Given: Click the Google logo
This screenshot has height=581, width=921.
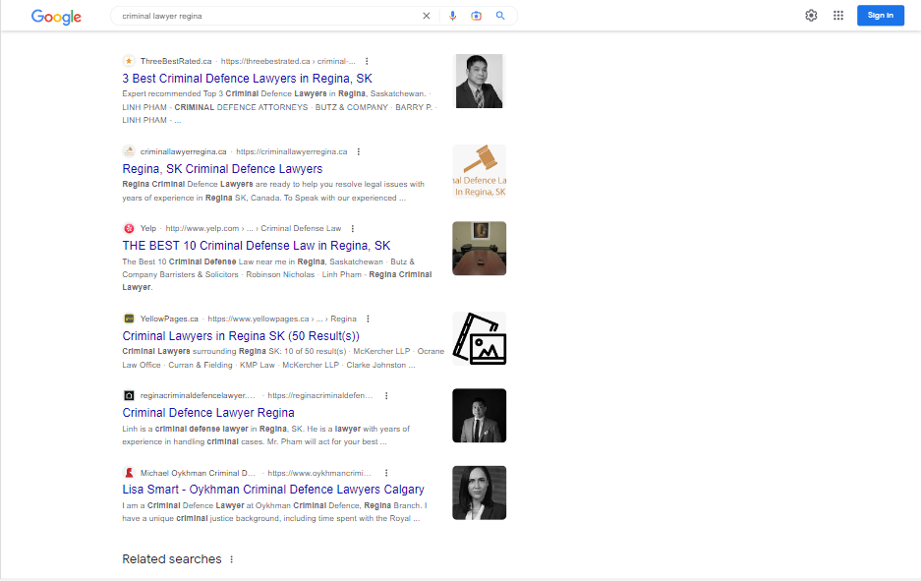Looking at the screenshot, I should click(56, 17).
